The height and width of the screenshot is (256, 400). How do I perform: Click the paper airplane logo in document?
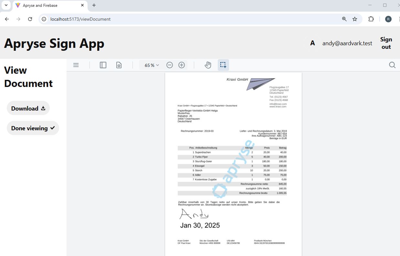click(261, 84)
